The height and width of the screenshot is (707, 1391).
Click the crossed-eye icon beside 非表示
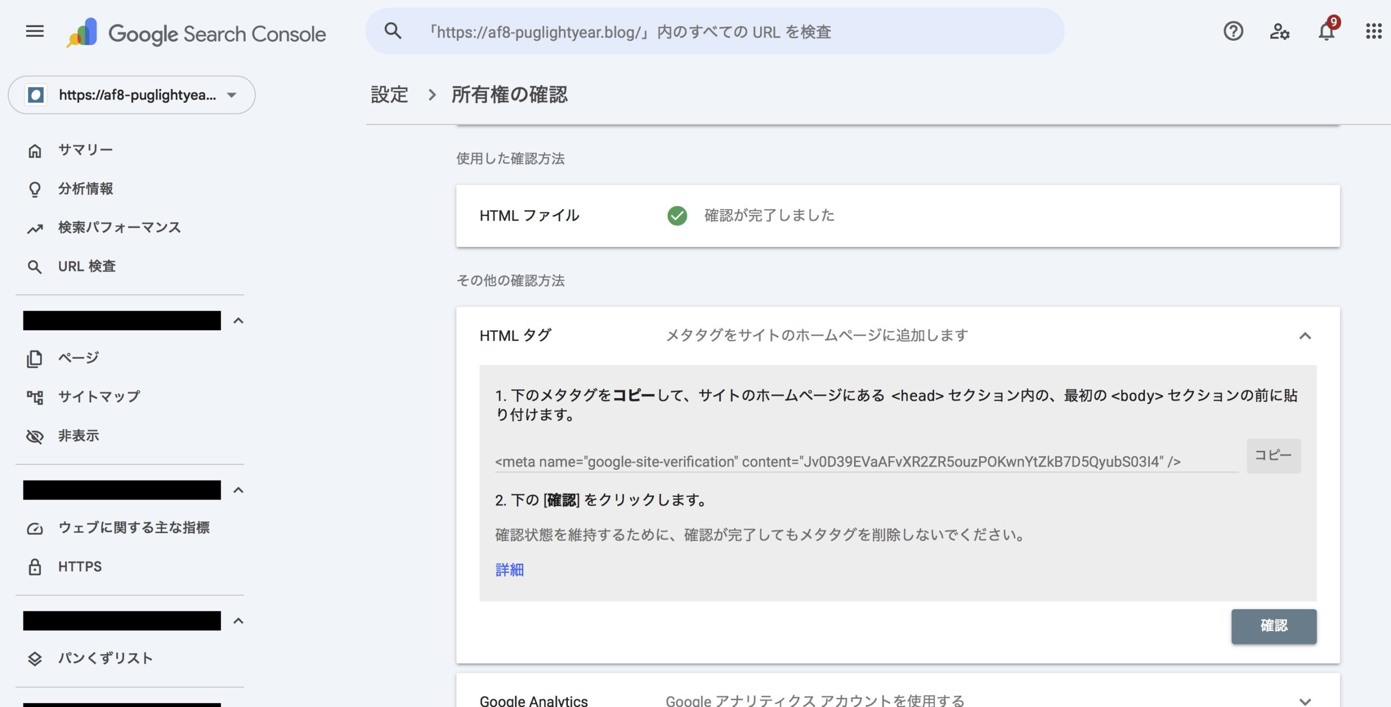pos(35,436)
